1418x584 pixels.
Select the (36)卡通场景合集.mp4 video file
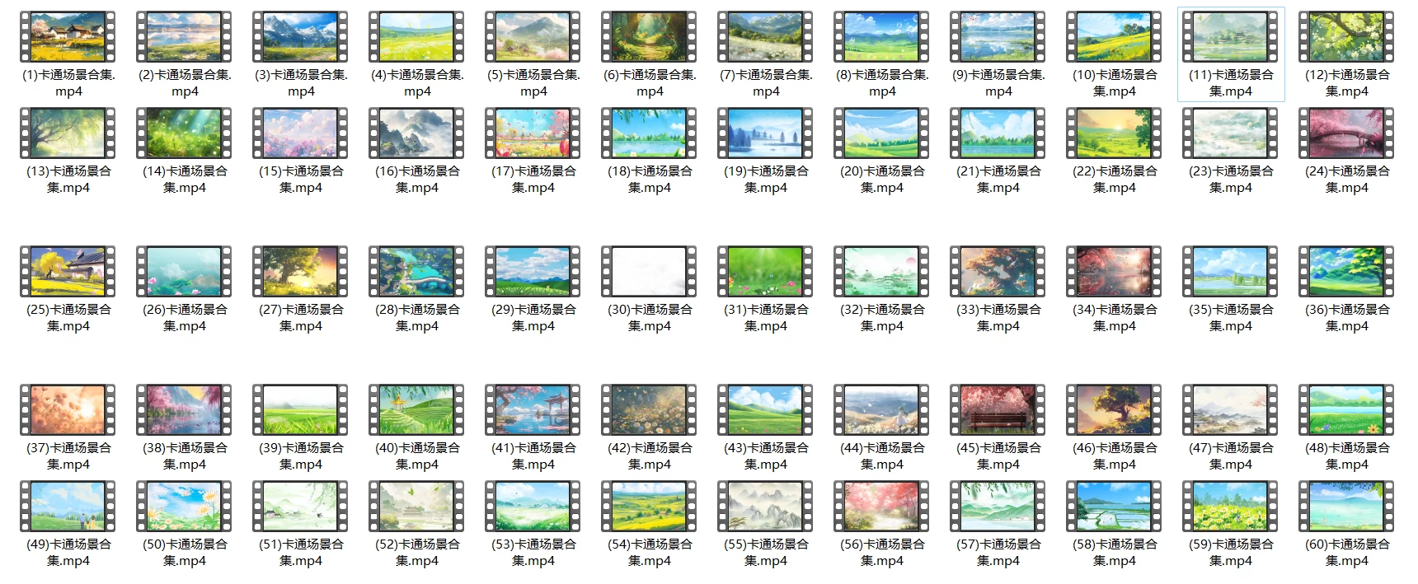click(x=1347, y=271)
